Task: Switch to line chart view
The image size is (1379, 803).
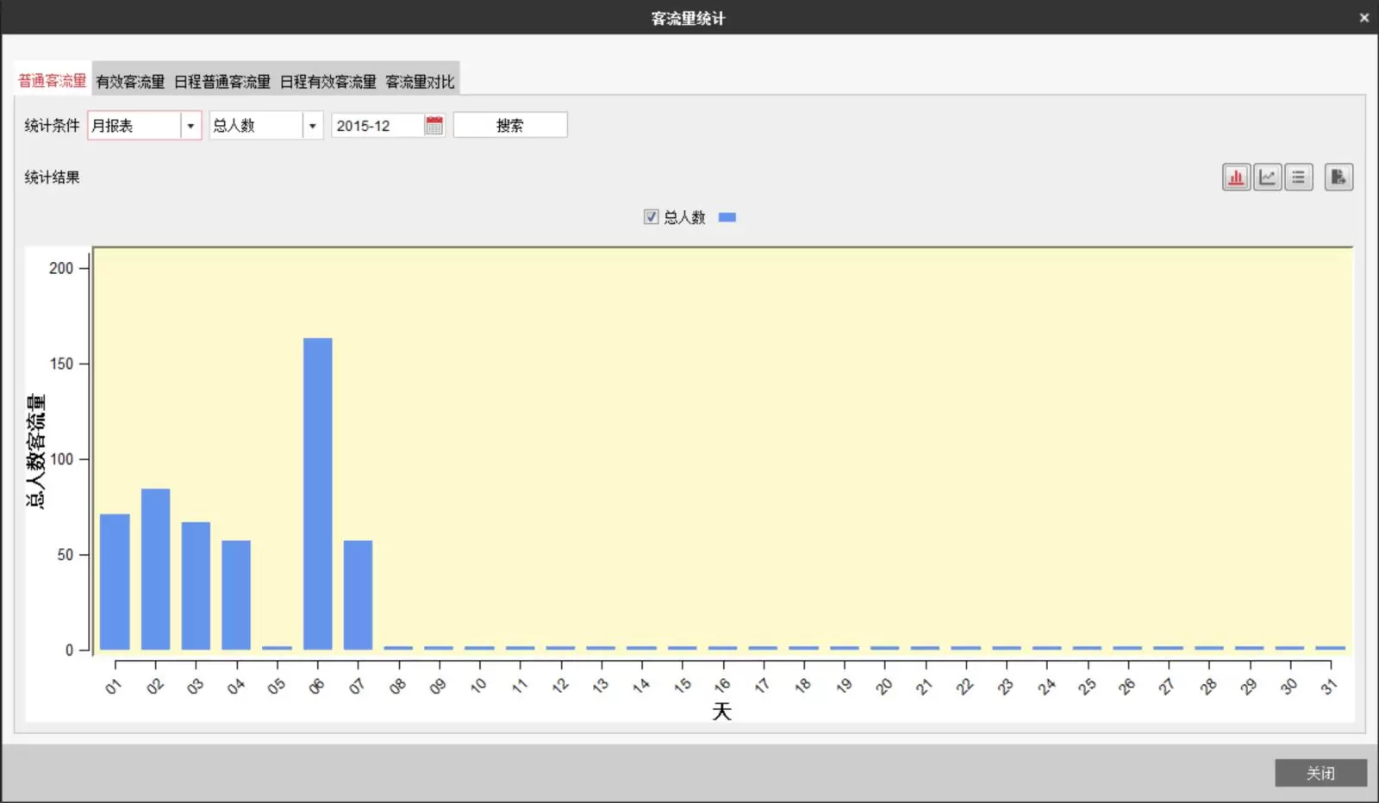Action: (x=1267, y=177)
